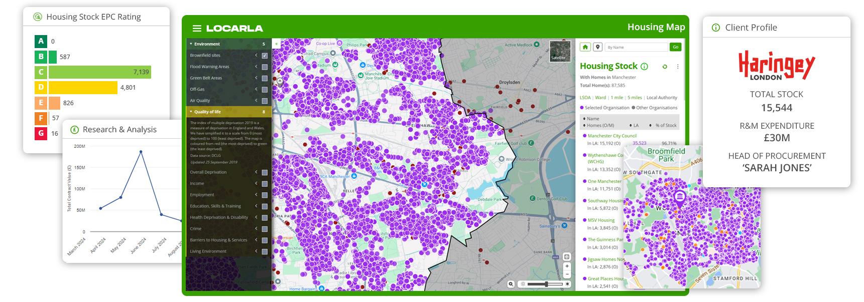864x302 pixels.
Task: Expand the Brownfield sites options chevron
Action: [x=256, y=55]
